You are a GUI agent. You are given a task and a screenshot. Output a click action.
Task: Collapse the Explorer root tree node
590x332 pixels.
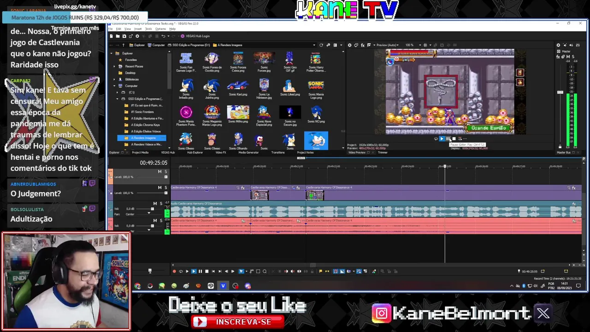pyautogui.click(x=111, y=53)
